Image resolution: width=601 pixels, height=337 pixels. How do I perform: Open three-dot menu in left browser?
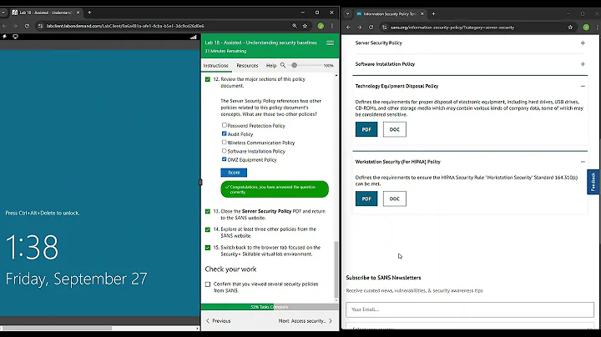click(x=332, y=26)
